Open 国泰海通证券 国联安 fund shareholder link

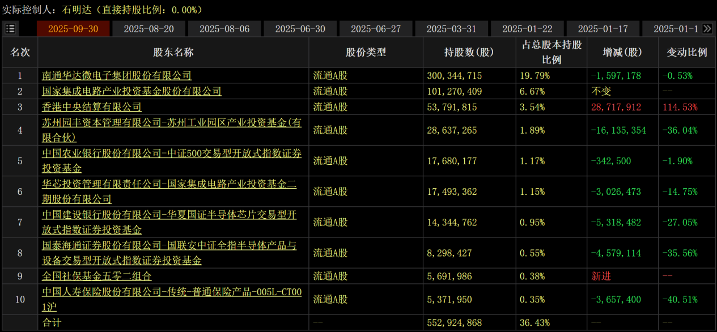(169, 253)
